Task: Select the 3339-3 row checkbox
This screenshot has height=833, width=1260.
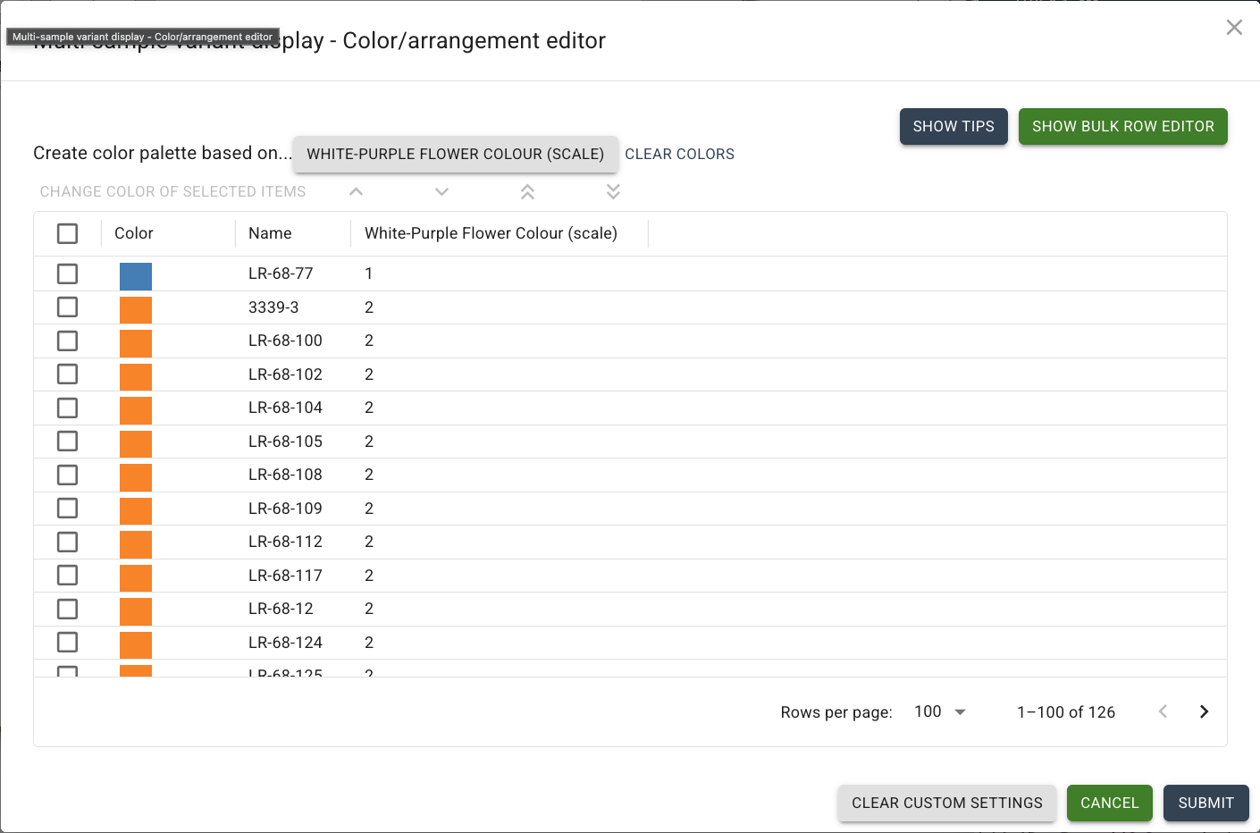Action: point(67,307)
